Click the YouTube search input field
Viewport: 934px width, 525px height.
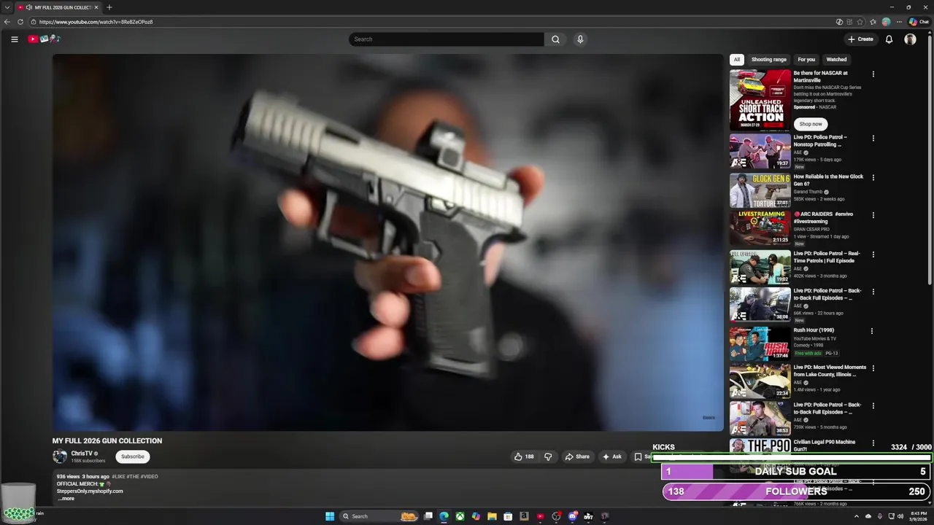click(447, 39)
